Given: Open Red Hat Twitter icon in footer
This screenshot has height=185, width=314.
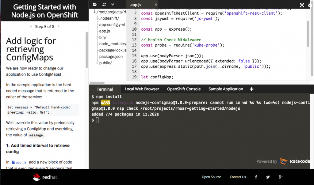Looking at the screenshot, I should (x=268, y=177).
